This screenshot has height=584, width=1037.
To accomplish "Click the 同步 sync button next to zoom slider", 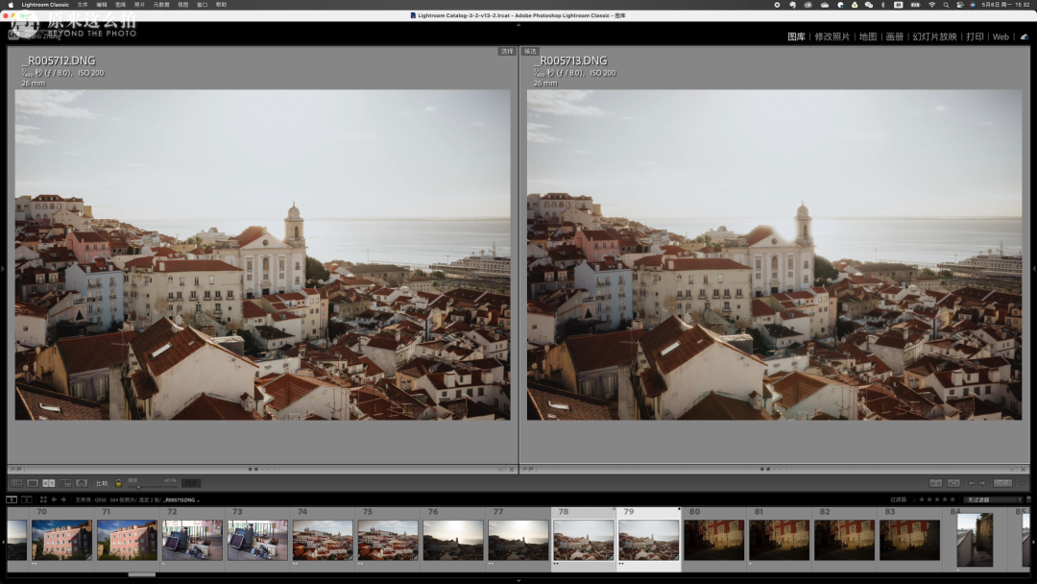I will coord(191,483).
